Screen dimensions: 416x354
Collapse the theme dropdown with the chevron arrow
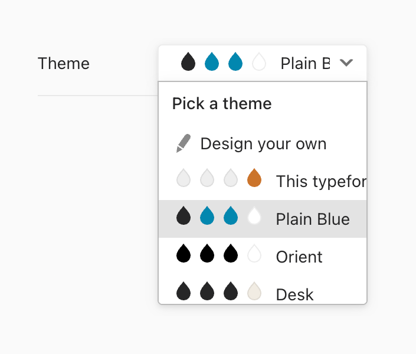pyautogui.click(x=346, y=63)
